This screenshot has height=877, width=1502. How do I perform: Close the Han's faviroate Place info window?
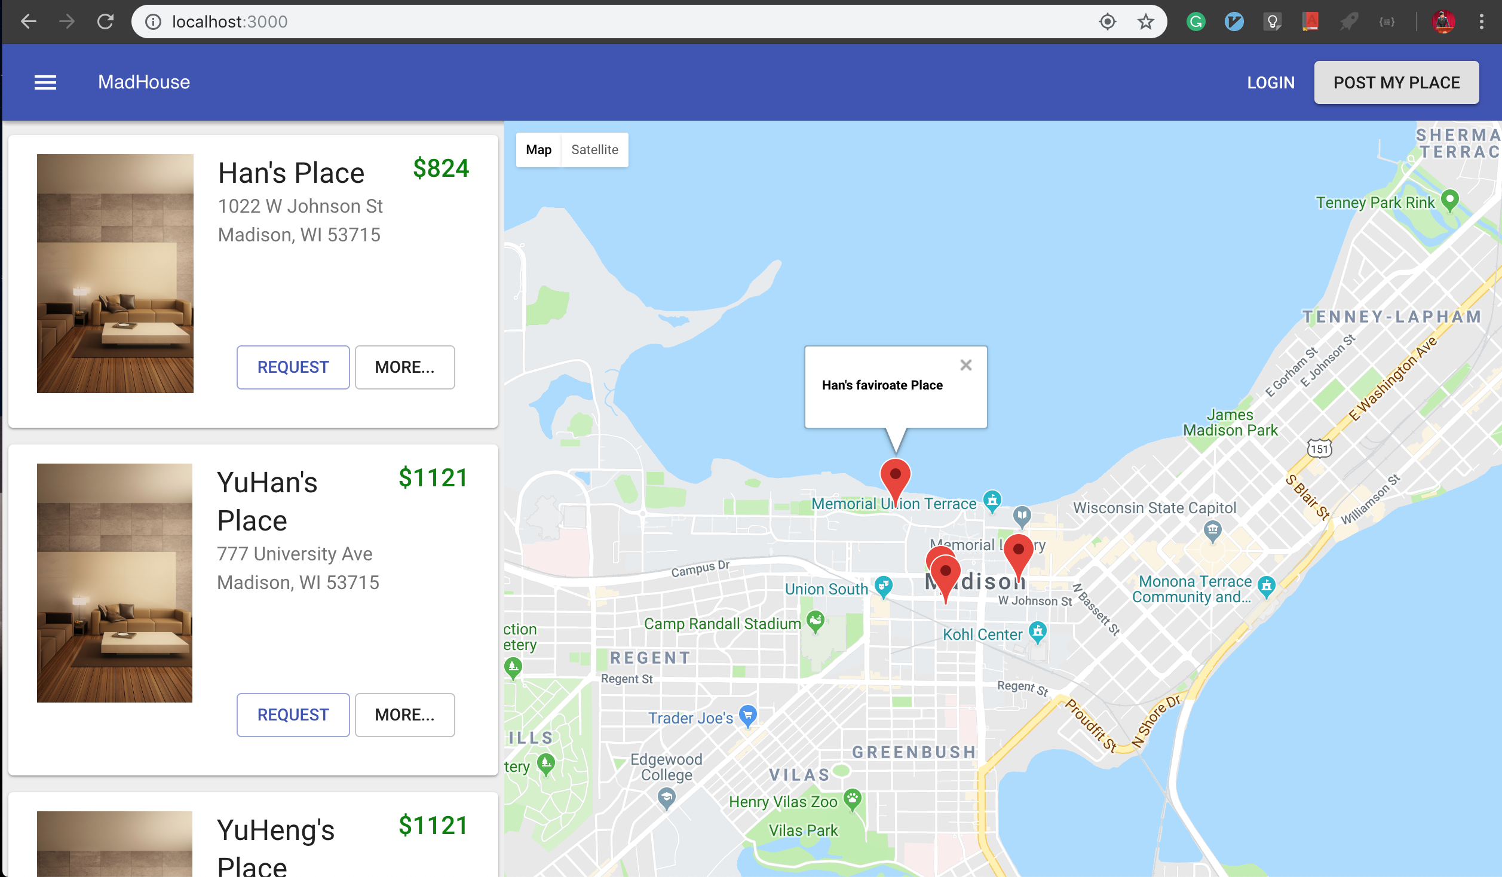[x=965, y=365]
